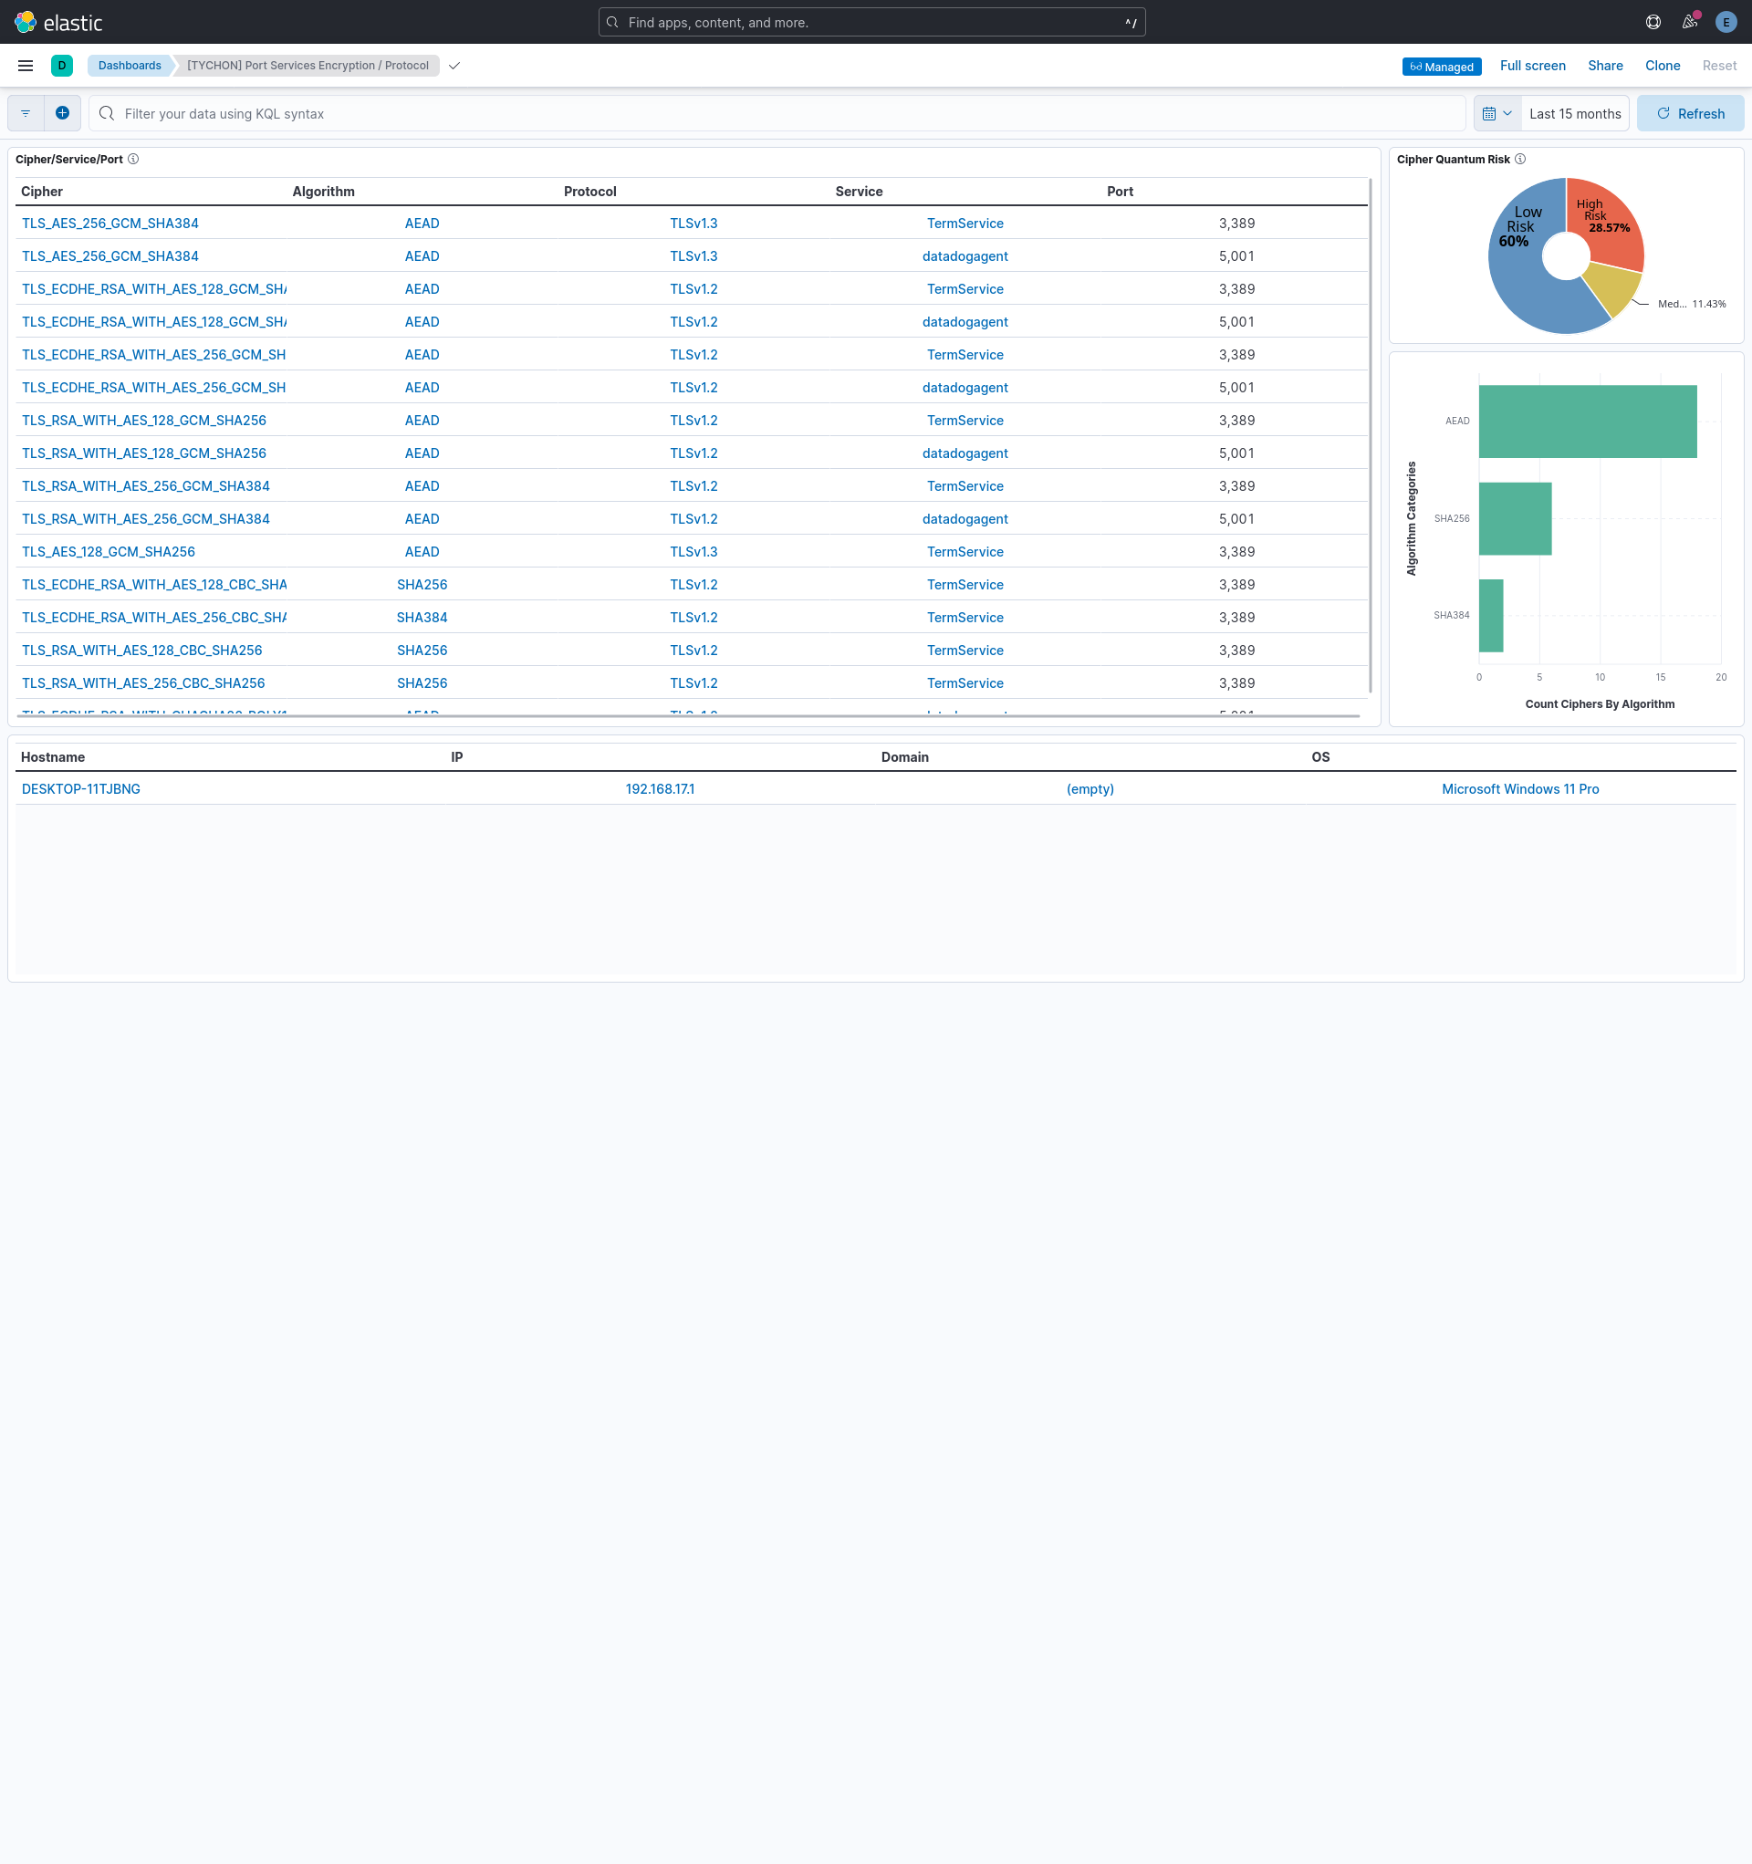This screenshot has width=1752, height=1864.
Task: Go to Dashboards breadcrumb
Action: click(x=130, y=66)
